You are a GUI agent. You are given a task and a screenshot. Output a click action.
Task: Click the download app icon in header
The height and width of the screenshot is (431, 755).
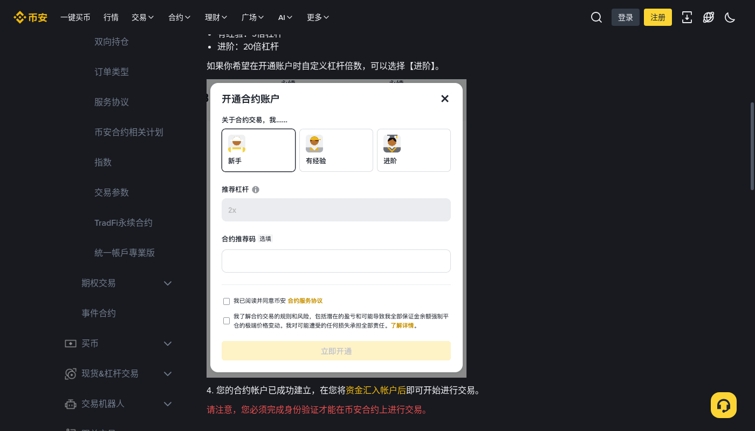[x=687, y=17]
